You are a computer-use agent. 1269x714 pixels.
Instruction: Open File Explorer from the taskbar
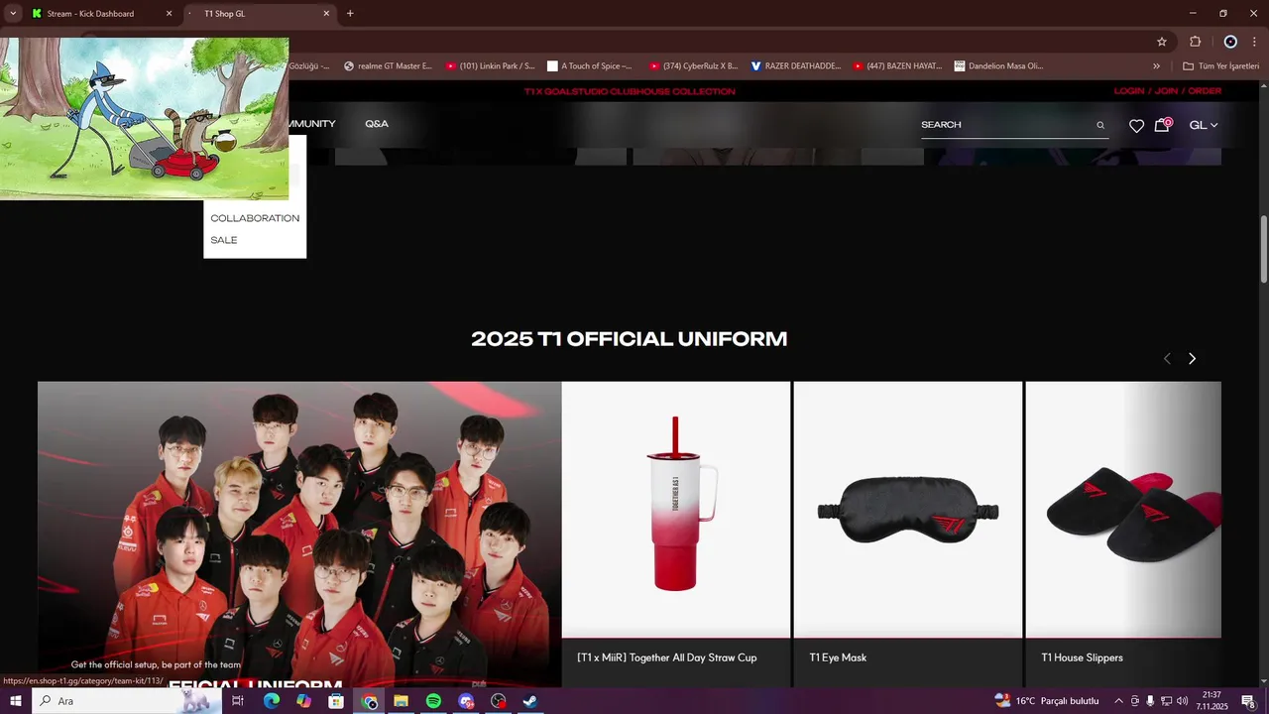point(401,701)
